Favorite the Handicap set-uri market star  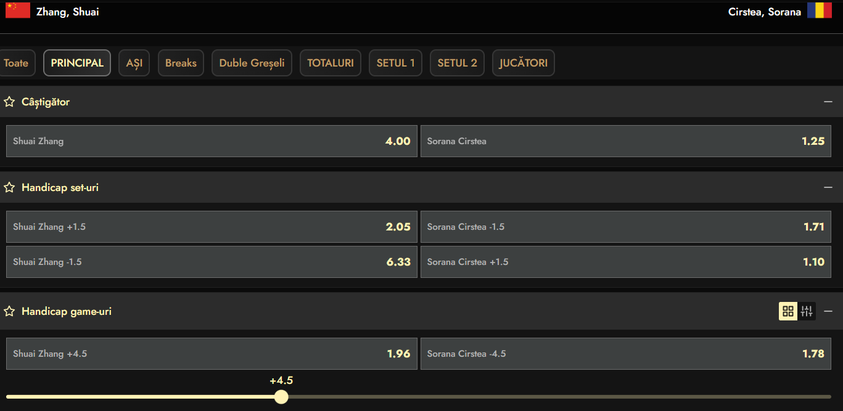pos(9,187)
